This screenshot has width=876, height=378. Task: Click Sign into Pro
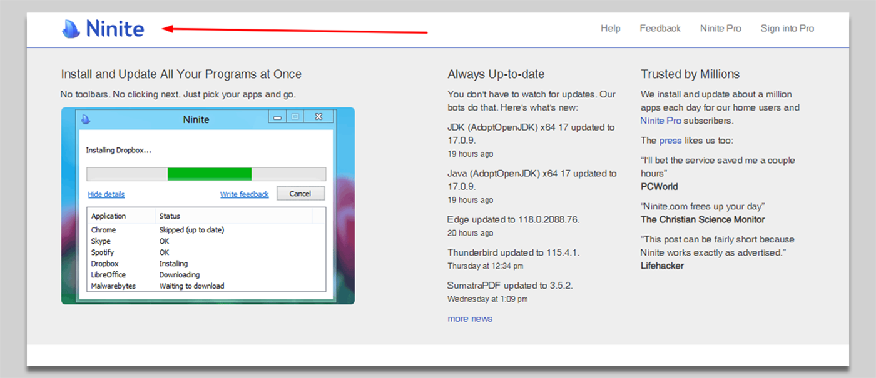(x=787, y=28)
